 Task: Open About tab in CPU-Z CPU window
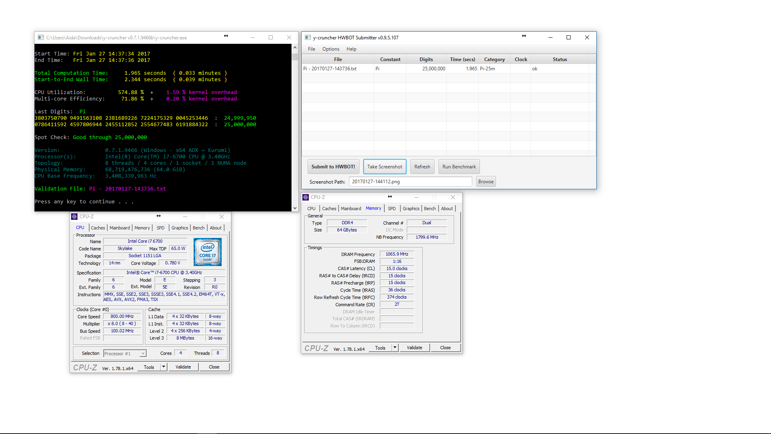click(216, 228)
